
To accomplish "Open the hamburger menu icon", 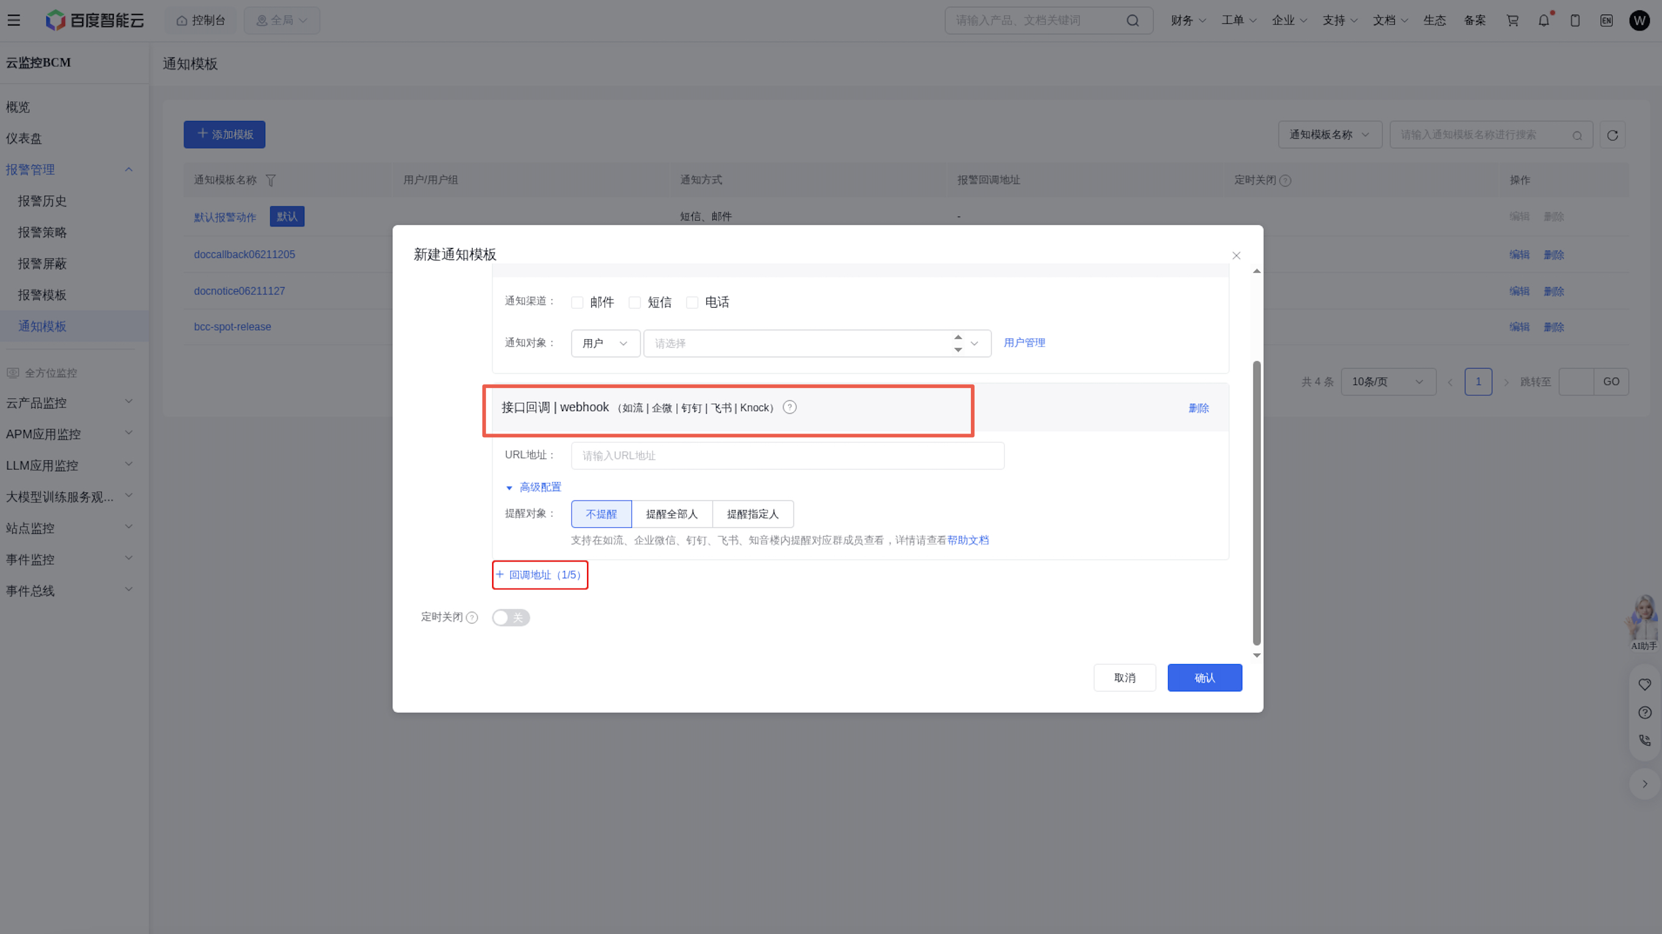I will [x=13, y=20].
